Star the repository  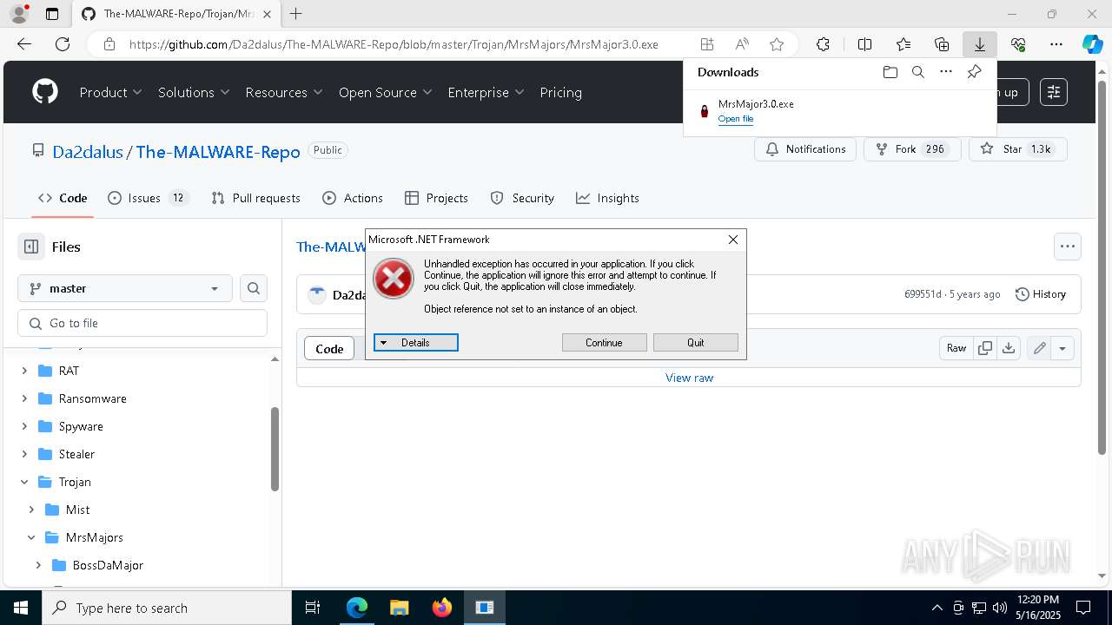coord(1017,149)
